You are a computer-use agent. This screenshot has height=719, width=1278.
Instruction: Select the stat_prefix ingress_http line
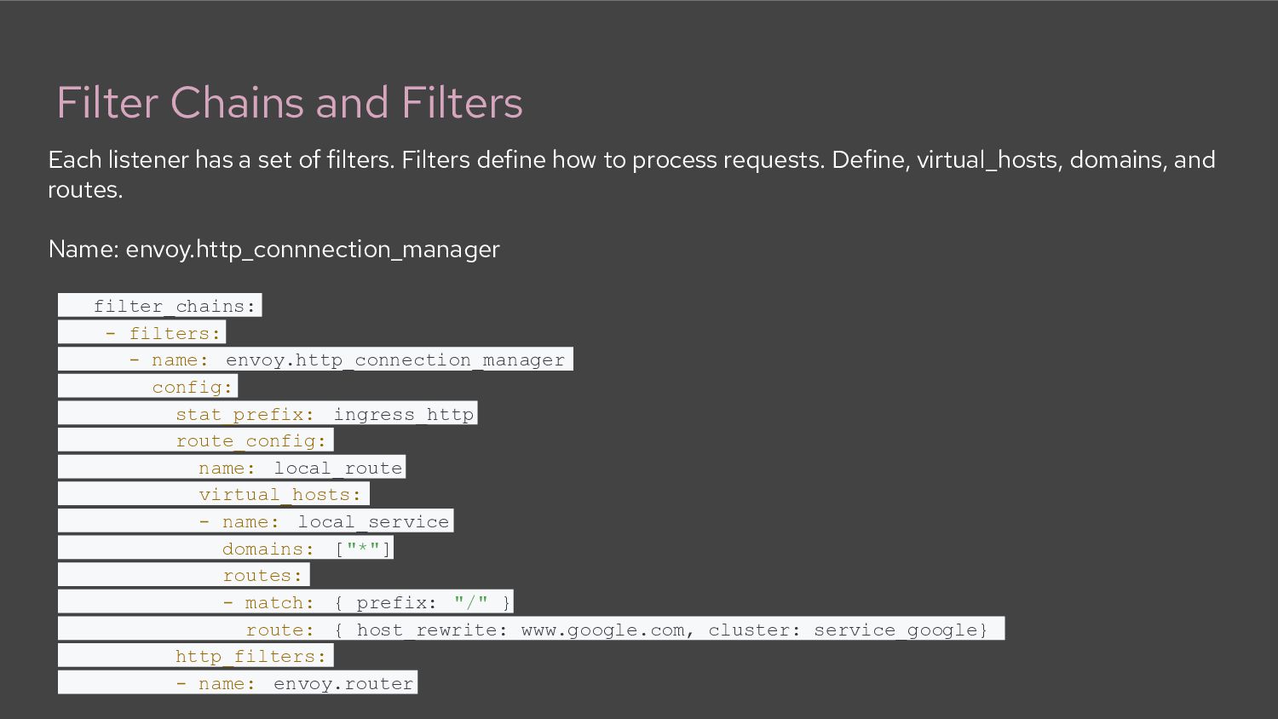tap(268, 414)
